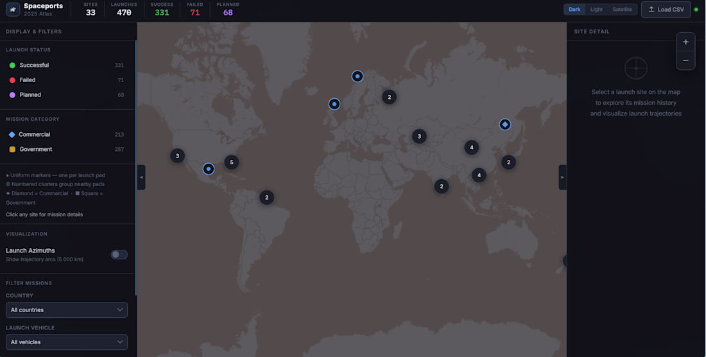
Task: Select the diamond commercial marker in northeast China
Action: coord(504,125)
